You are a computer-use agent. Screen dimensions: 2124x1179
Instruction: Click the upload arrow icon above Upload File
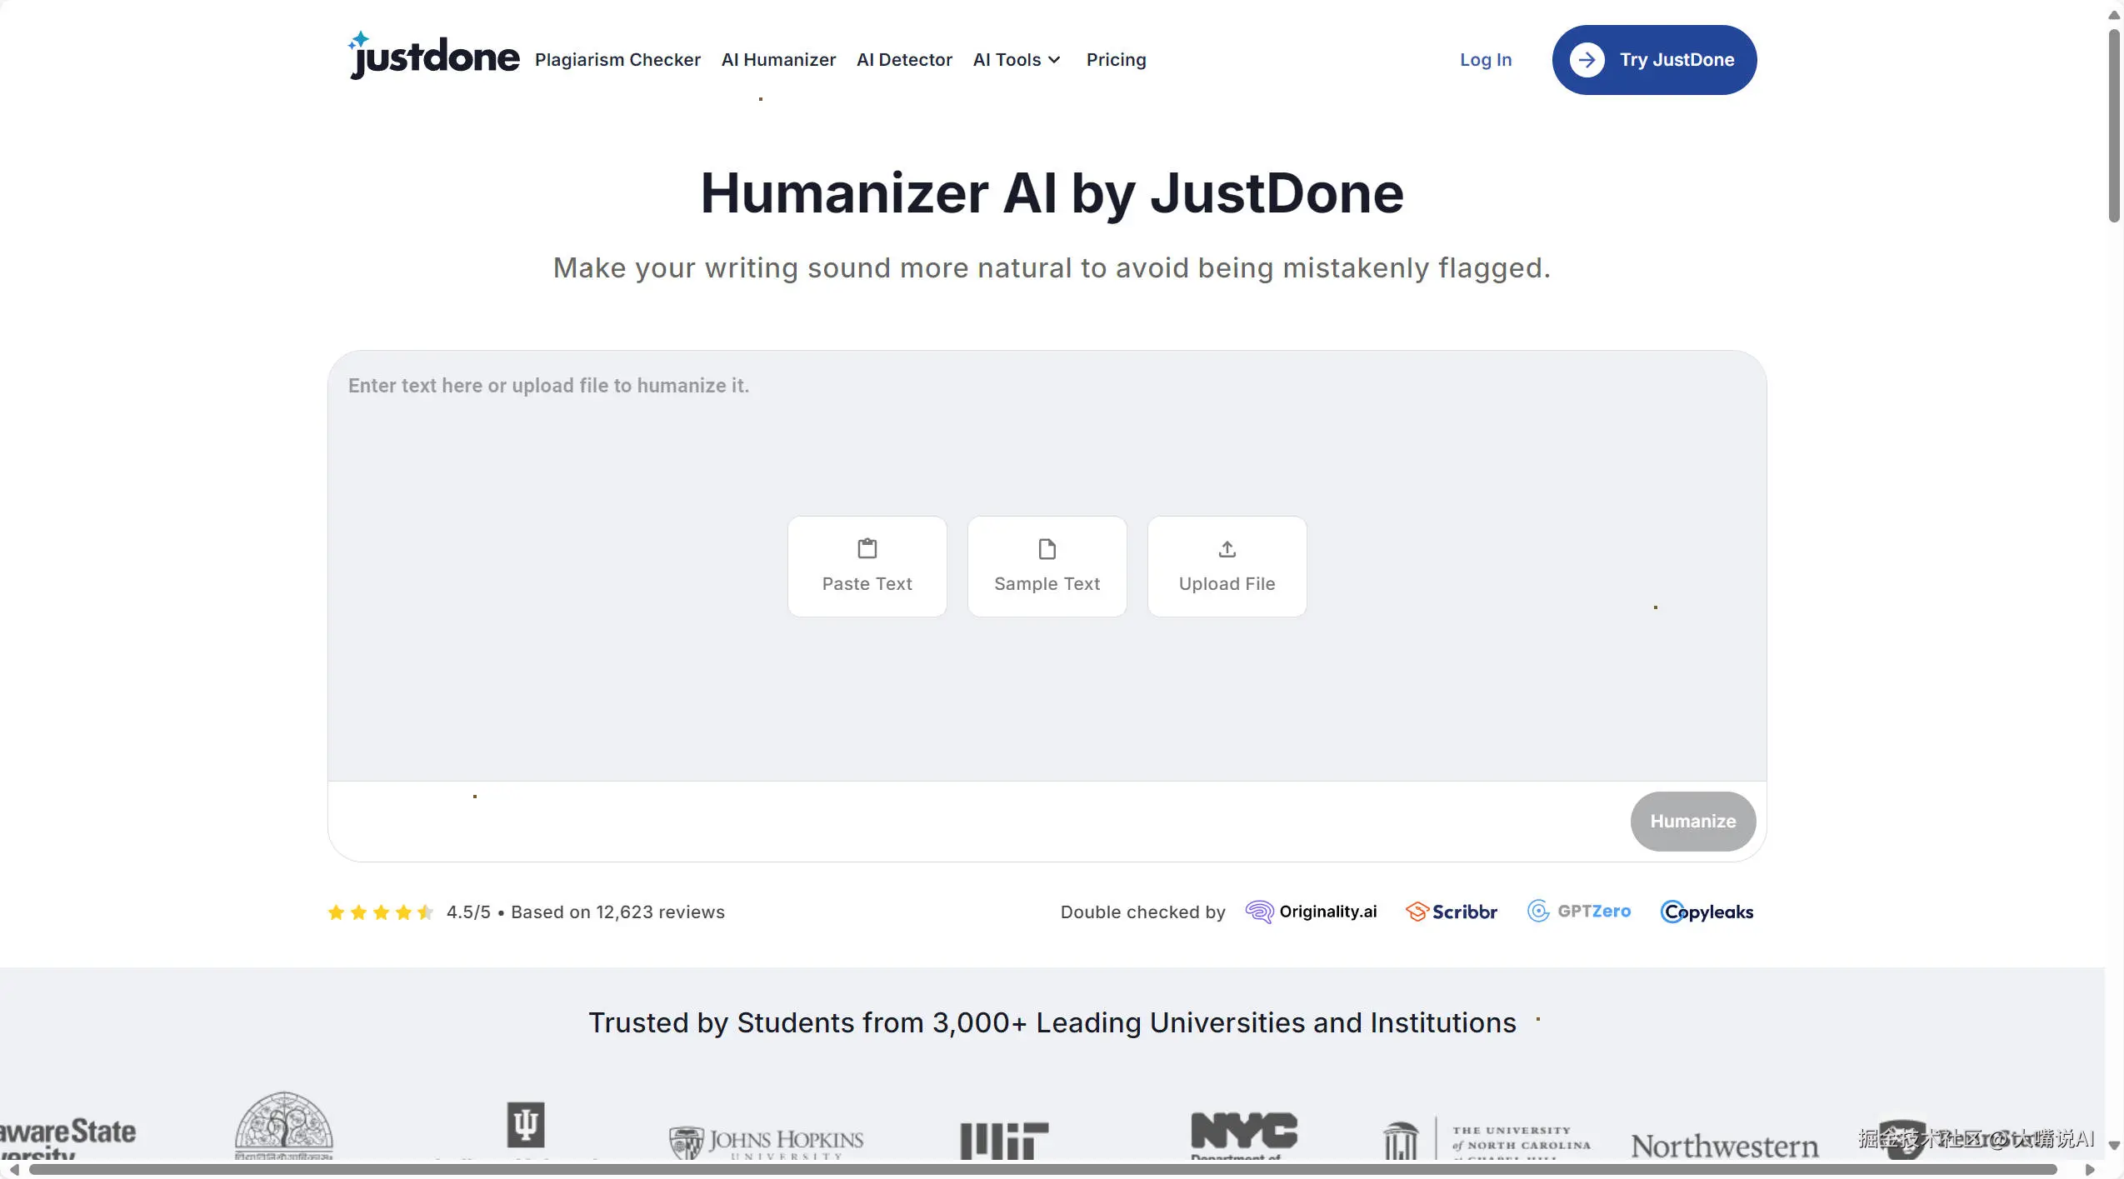[1227, 549]
